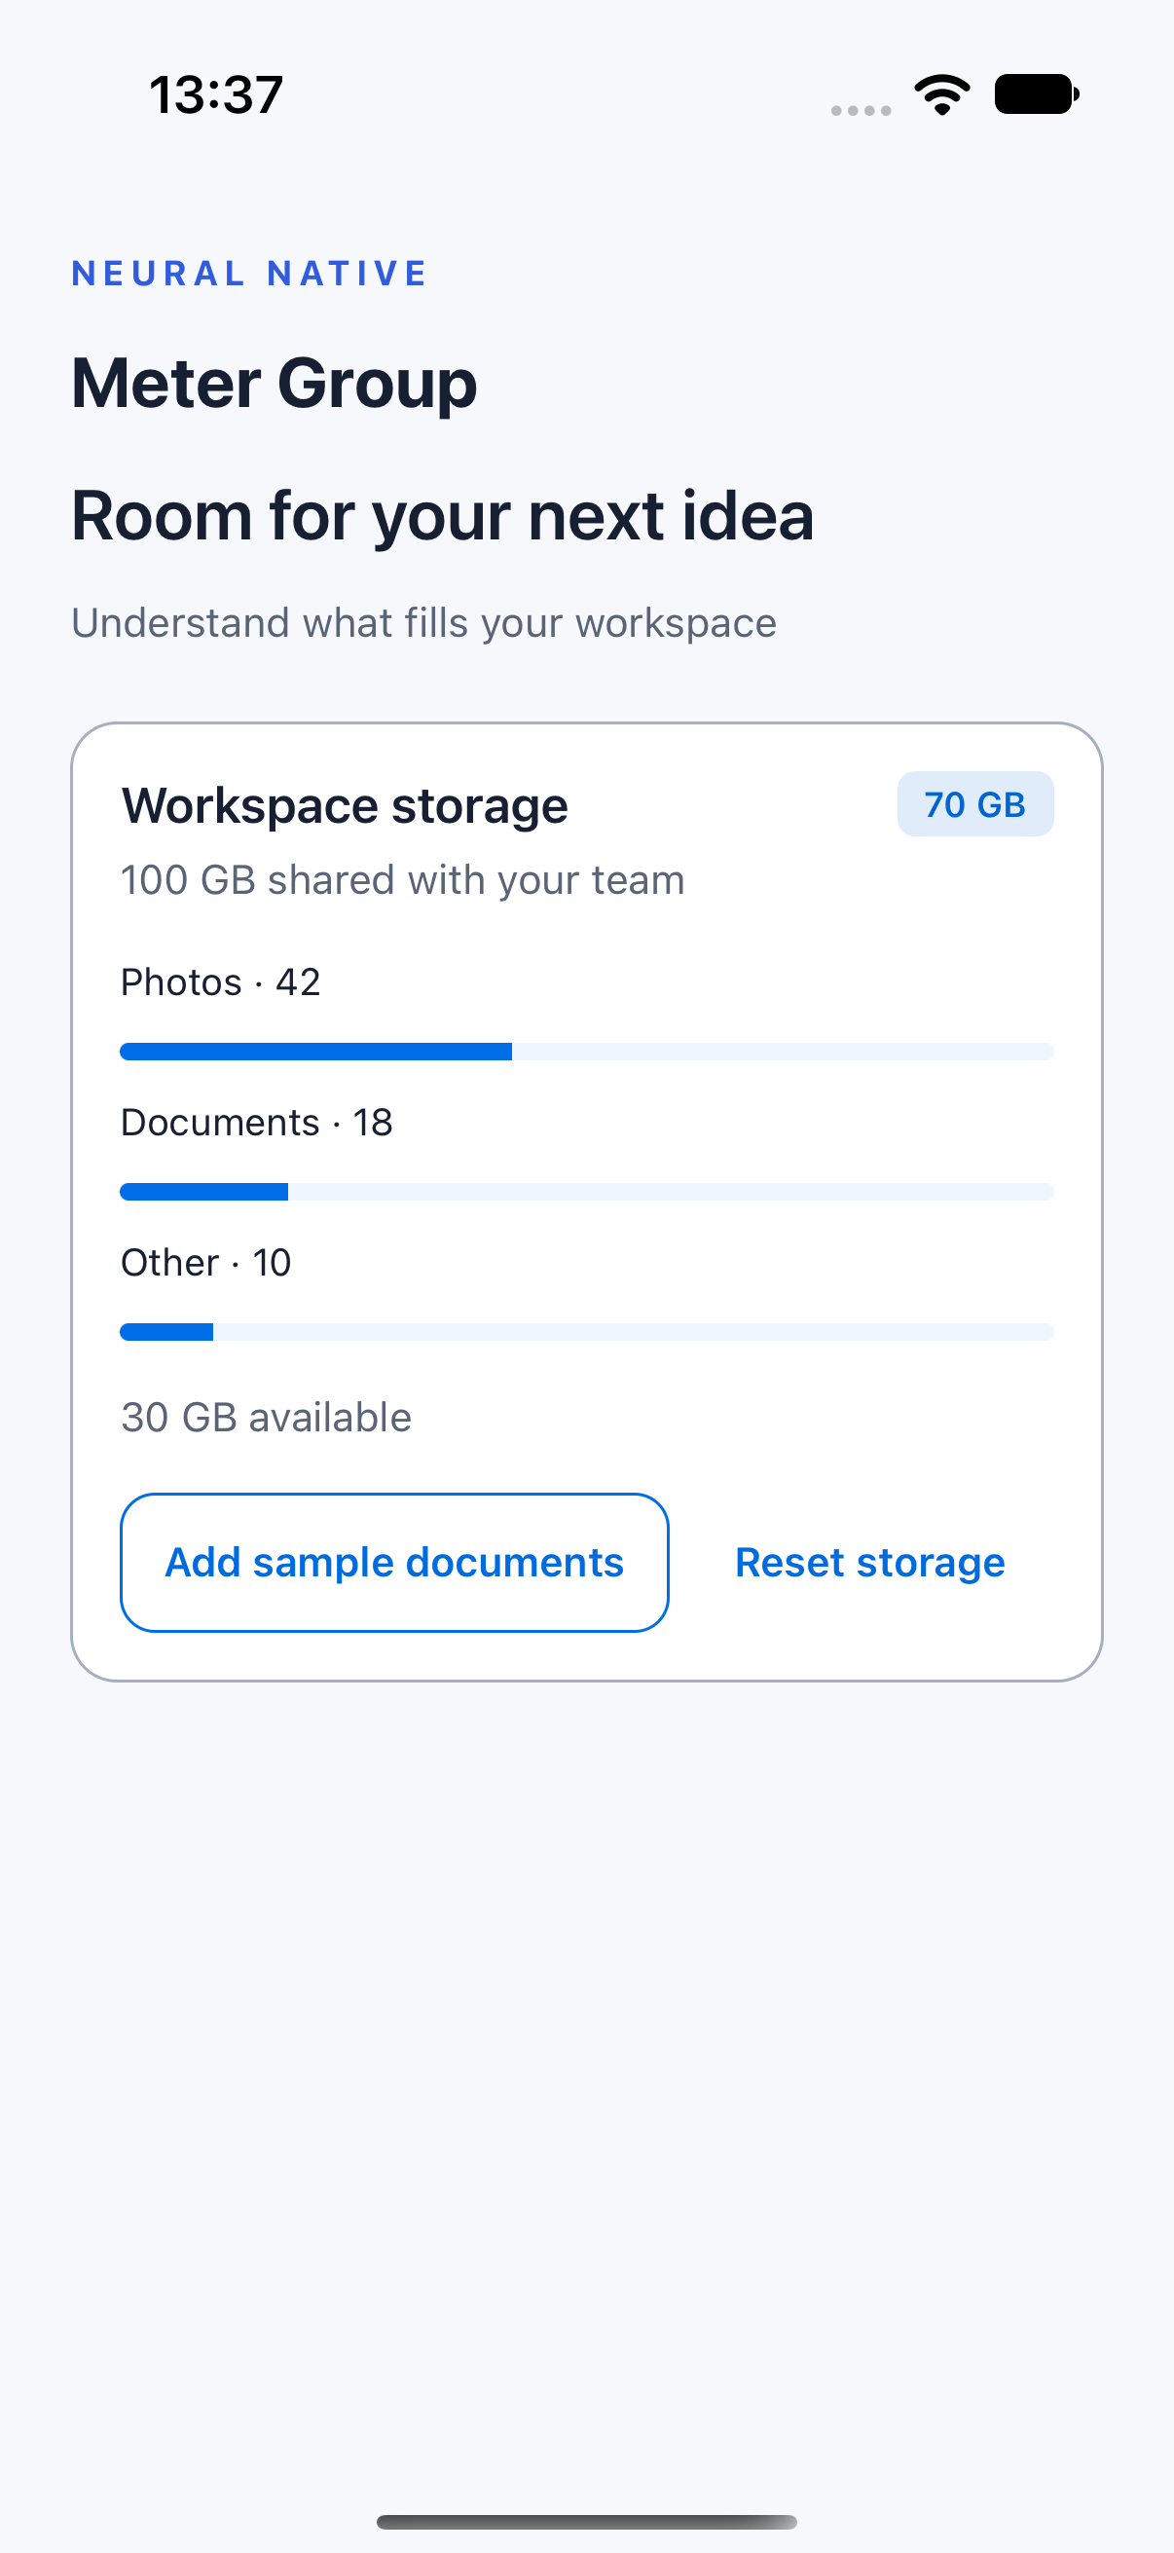Click the Photos storage progress bar
Viewport: 1174px width, 2553px height.
coord(586,1052)
